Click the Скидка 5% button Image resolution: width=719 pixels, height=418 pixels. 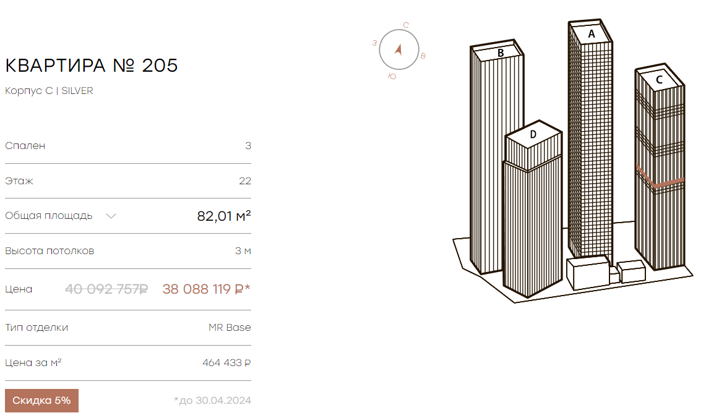[41, 401]
